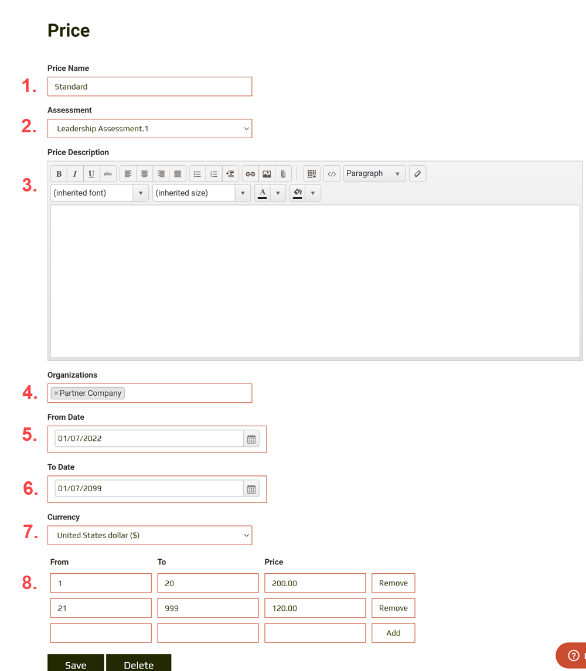Click the strikethrough formatting icon

click(108, 174)
